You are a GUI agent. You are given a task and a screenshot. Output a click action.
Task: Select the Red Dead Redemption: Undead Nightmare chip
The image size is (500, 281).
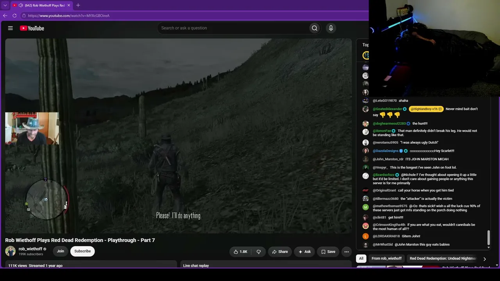[x=443, y=258]
